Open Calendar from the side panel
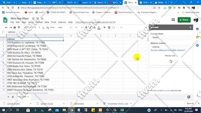The height and width of the screenshot is (113, 201). tap(197, 29)
